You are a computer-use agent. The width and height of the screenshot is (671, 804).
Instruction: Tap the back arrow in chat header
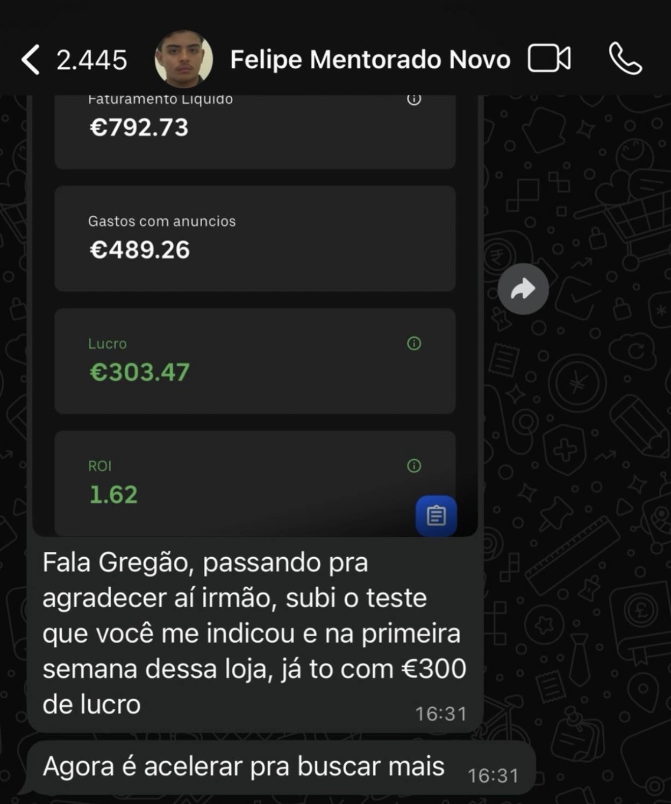click(x=31, y=59)
